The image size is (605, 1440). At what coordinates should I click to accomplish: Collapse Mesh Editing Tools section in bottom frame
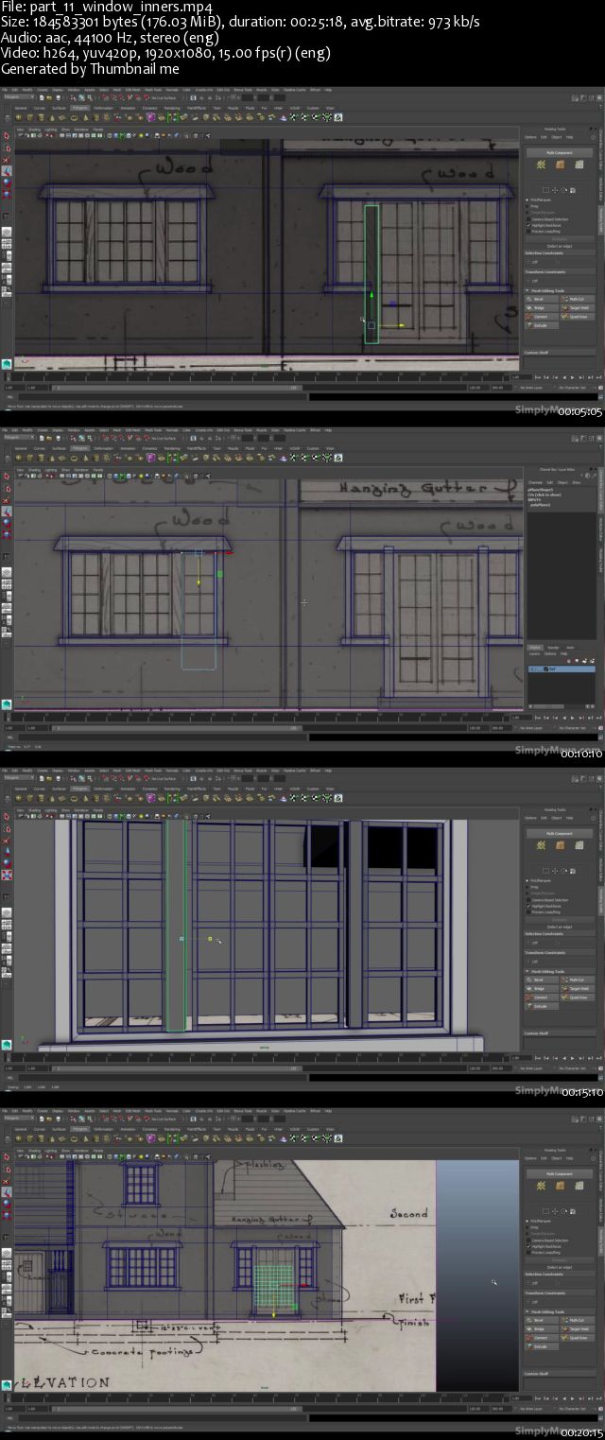tap(527, 1311)
